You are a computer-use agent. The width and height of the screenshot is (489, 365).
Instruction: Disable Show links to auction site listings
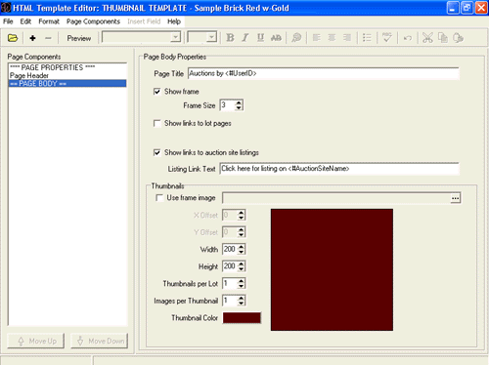pos(157,152)
